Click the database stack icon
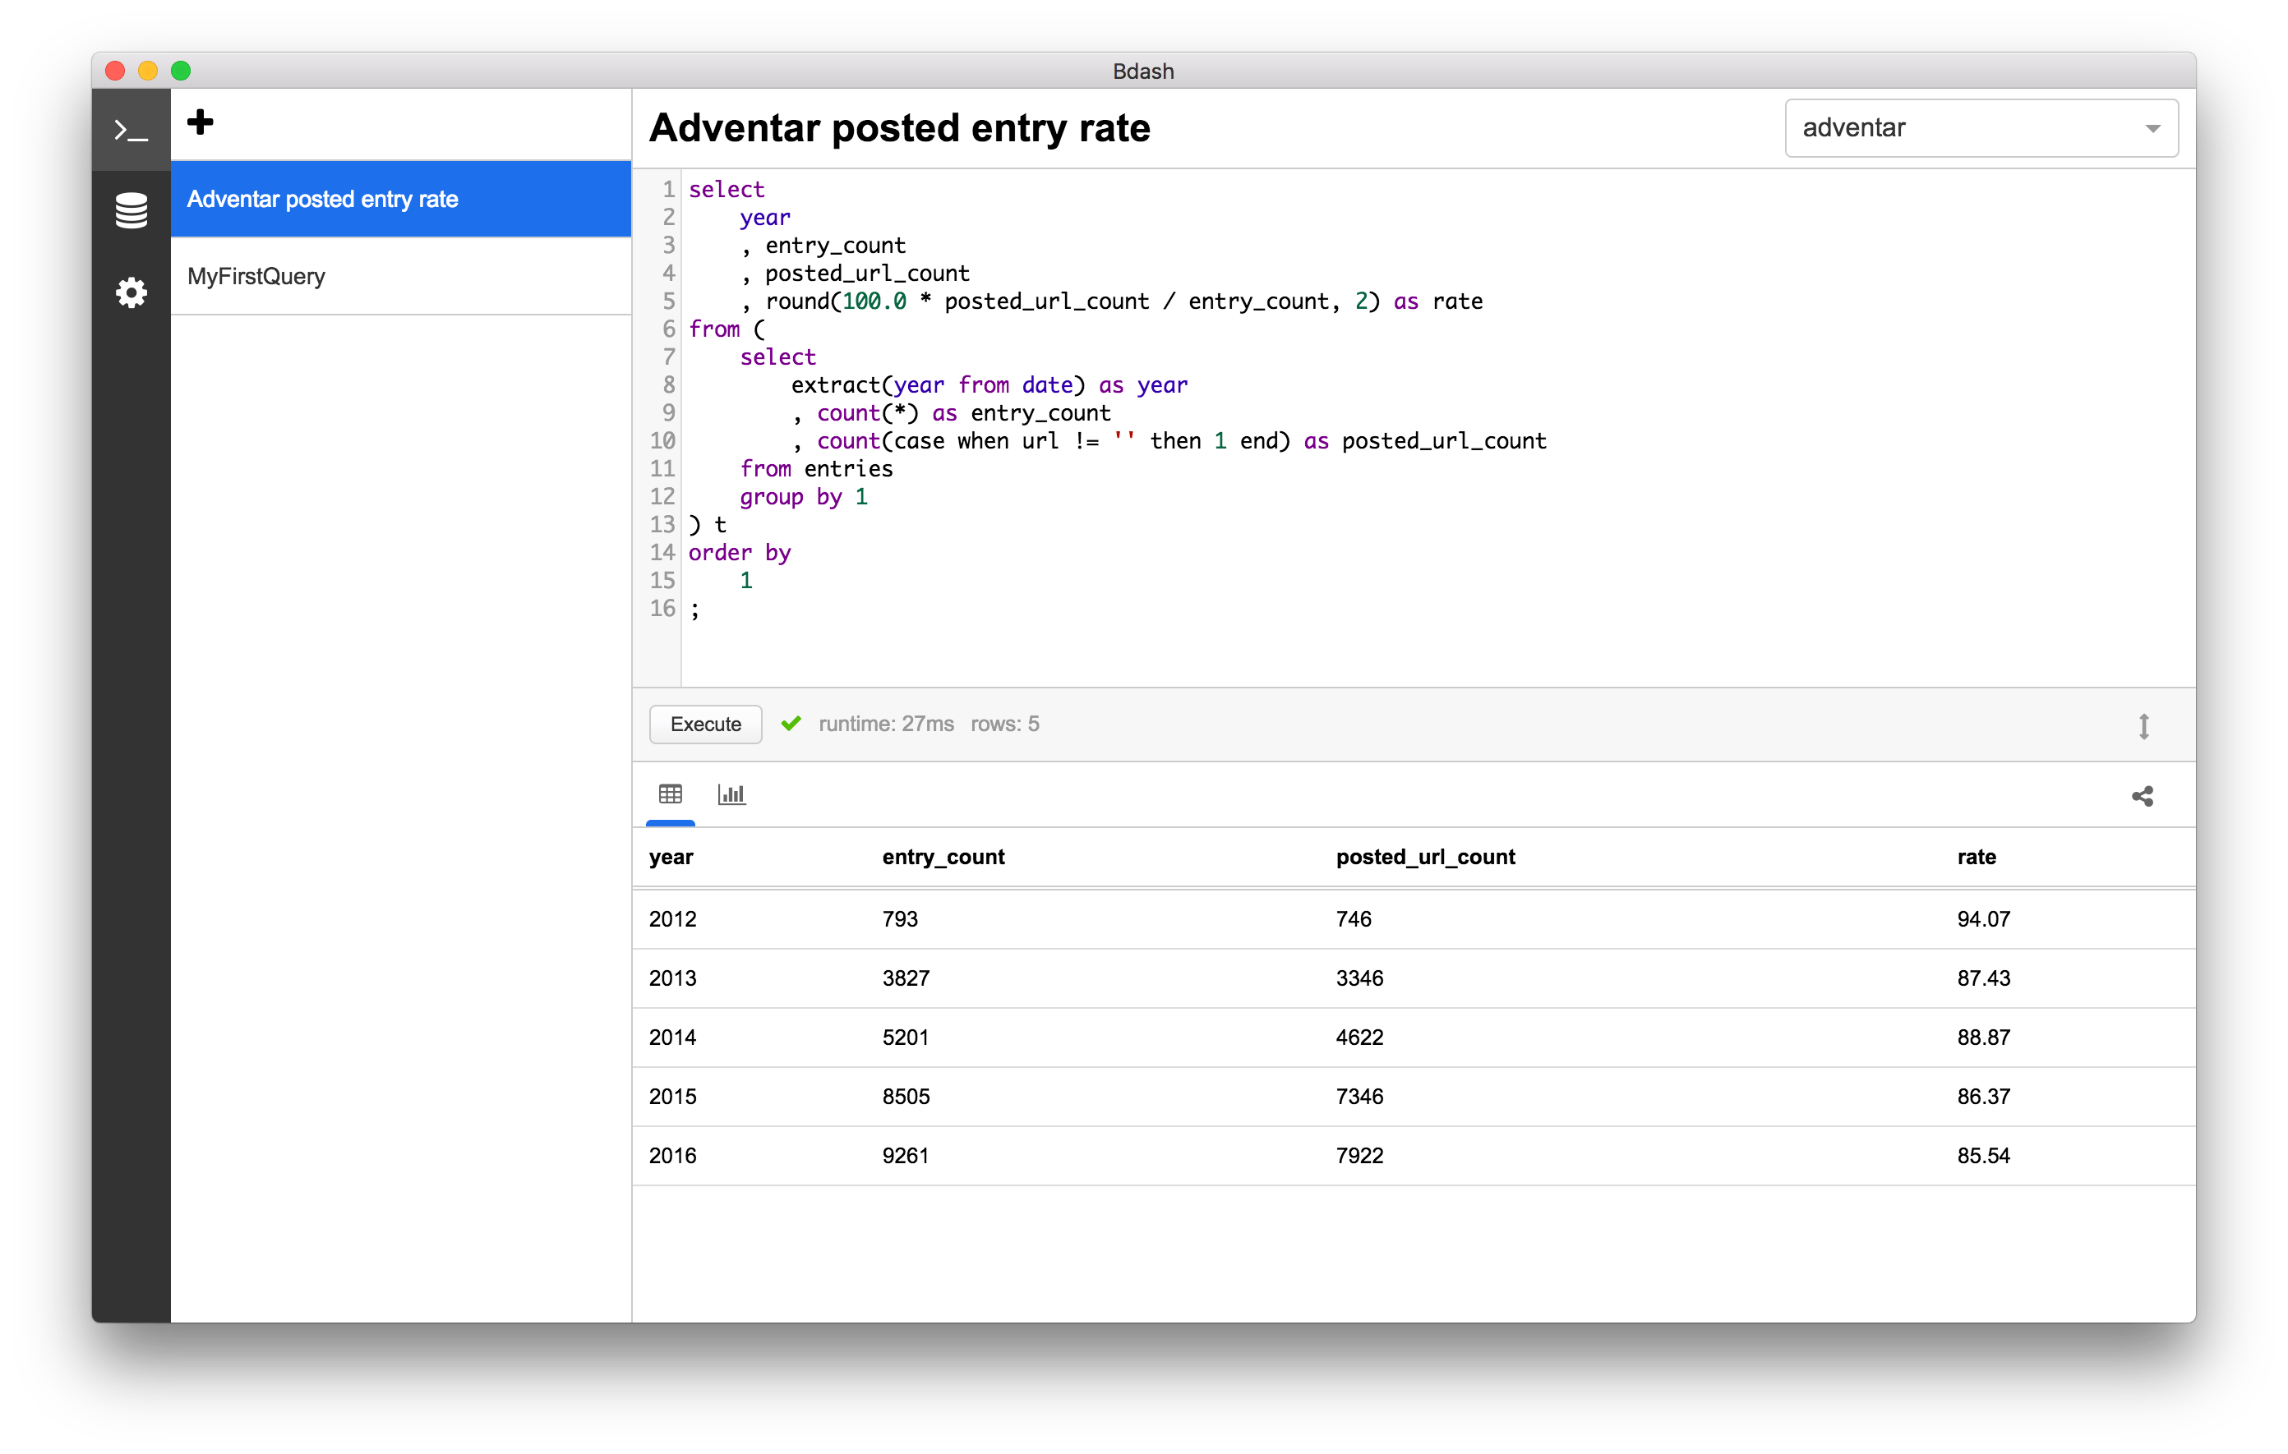The height and width of the screenshot is (1454, 2288). 131,214
